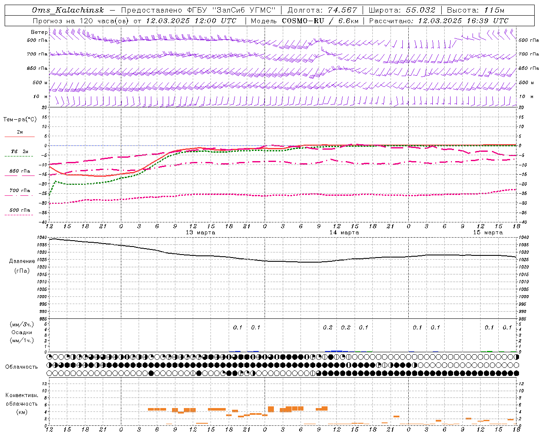Select the '850 гПа' temperature legend entry

[x=20, y=171]
